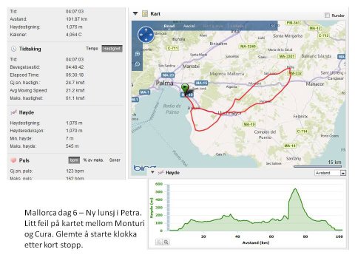The width and height of the screenshot is (355, 266).
Task: Zoom out on the Bing map
Action: [138, 64]
